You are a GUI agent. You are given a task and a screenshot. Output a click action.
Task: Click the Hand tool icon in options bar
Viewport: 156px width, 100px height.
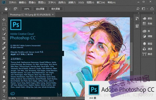(x=6, y=9)
